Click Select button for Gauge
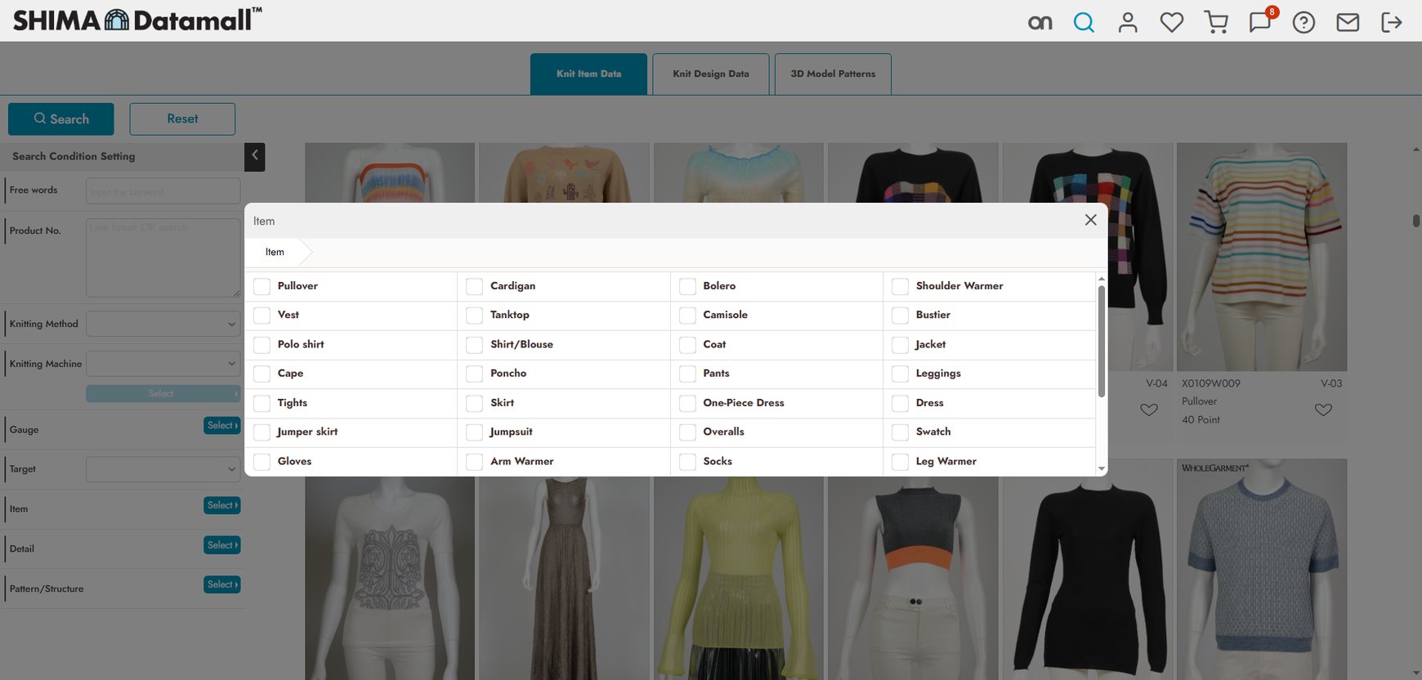1422x680 pixels. point(222,425)
